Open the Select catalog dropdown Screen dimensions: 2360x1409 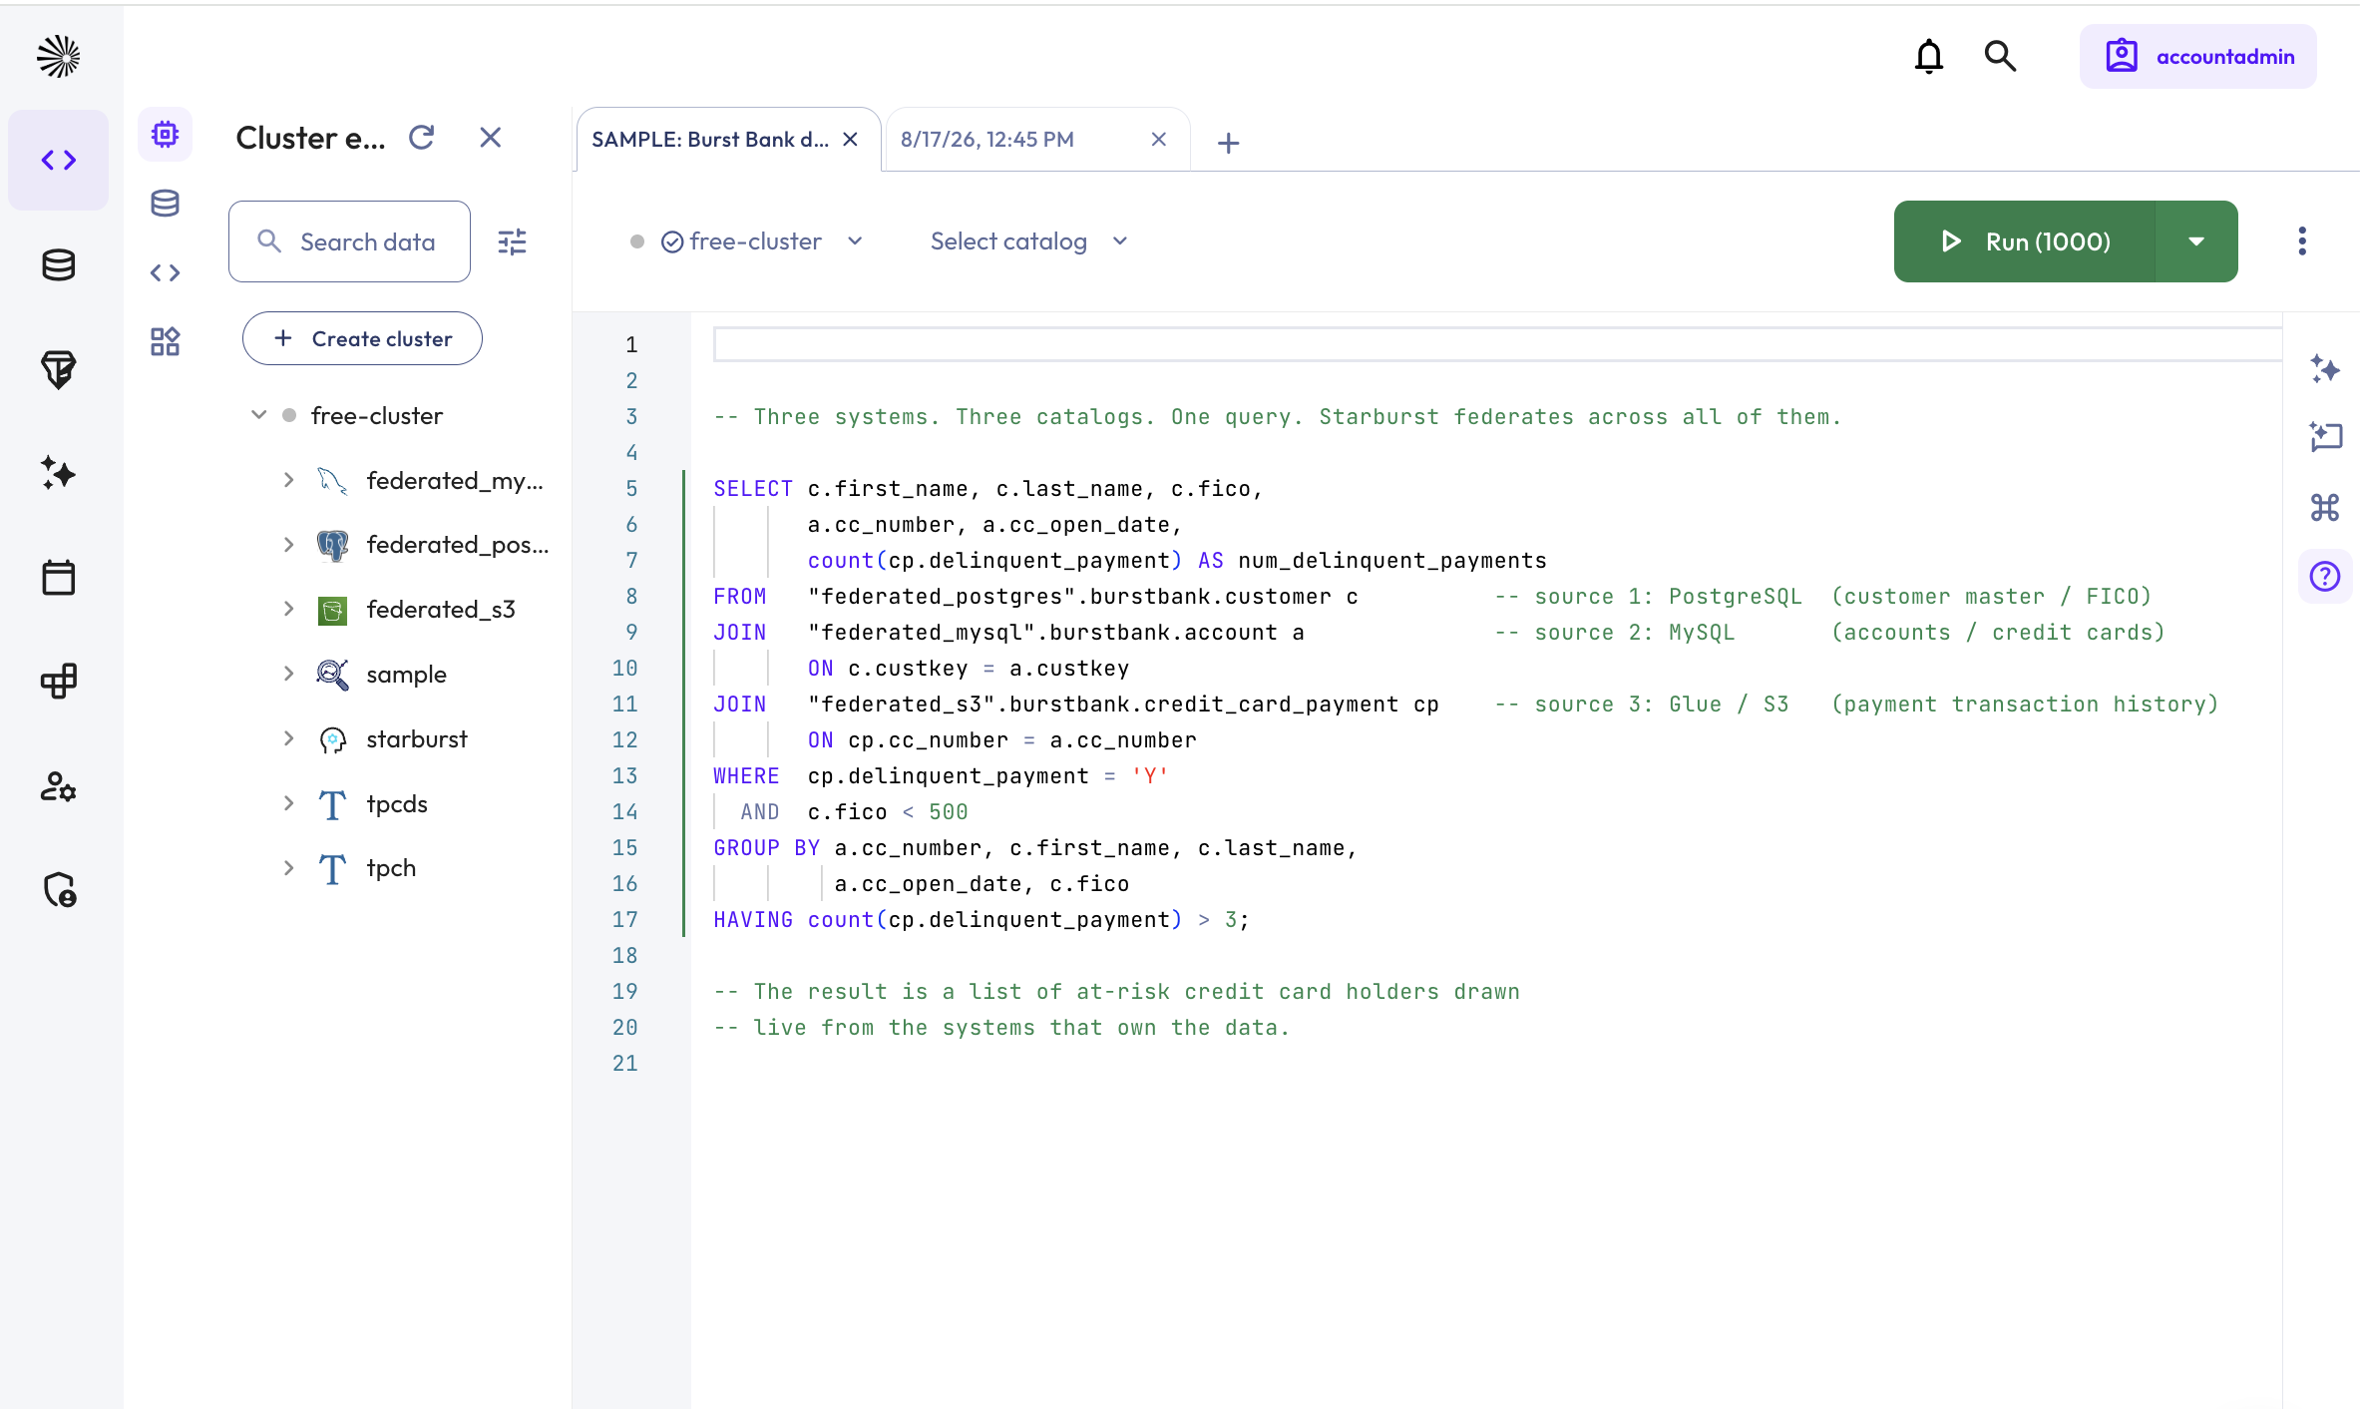pyautogui.click(x=1028, y=241)
